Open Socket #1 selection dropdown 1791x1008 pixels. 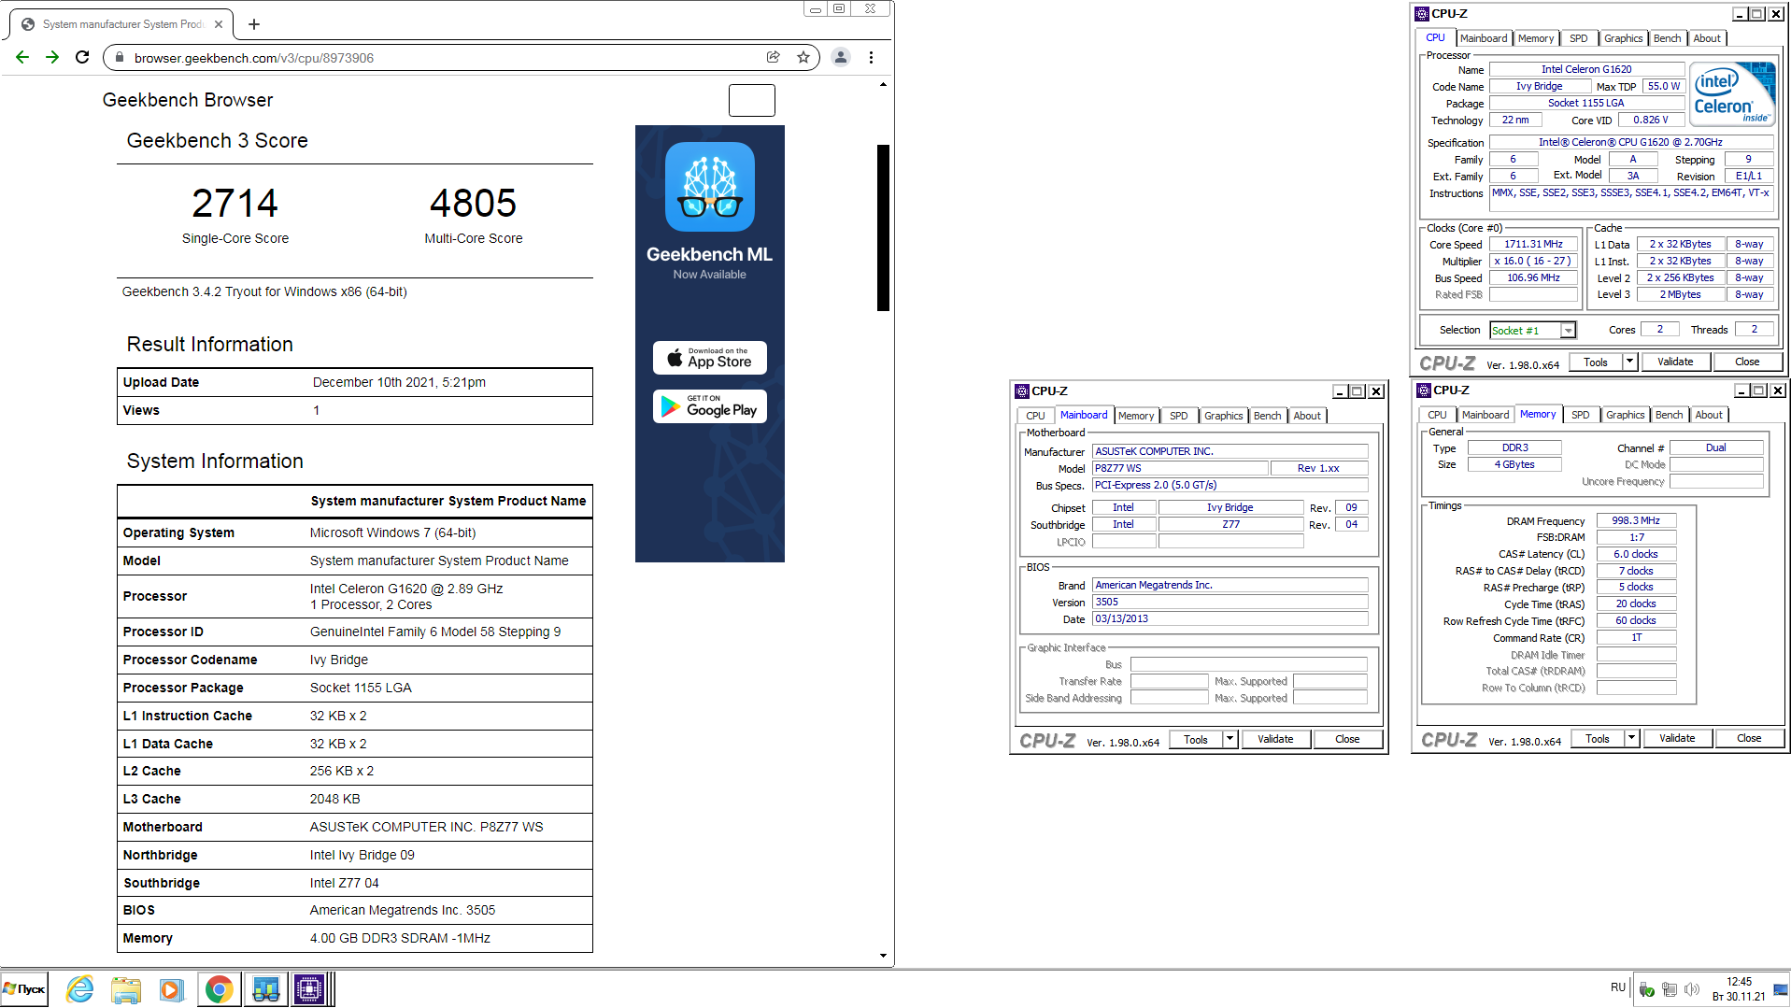(1532, 330)
